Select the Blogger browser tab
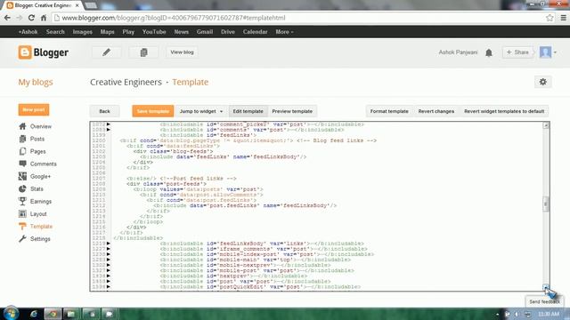570x320 pixels. [x=43, y=5]
